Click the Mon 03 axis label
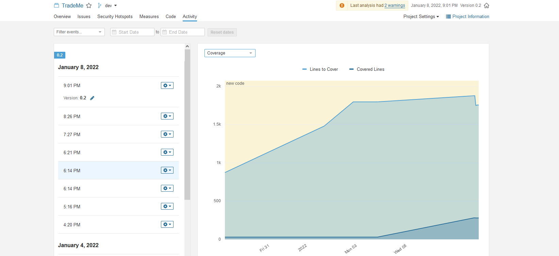The width and height of the screenshot is (559, 256). coord(351,249)
